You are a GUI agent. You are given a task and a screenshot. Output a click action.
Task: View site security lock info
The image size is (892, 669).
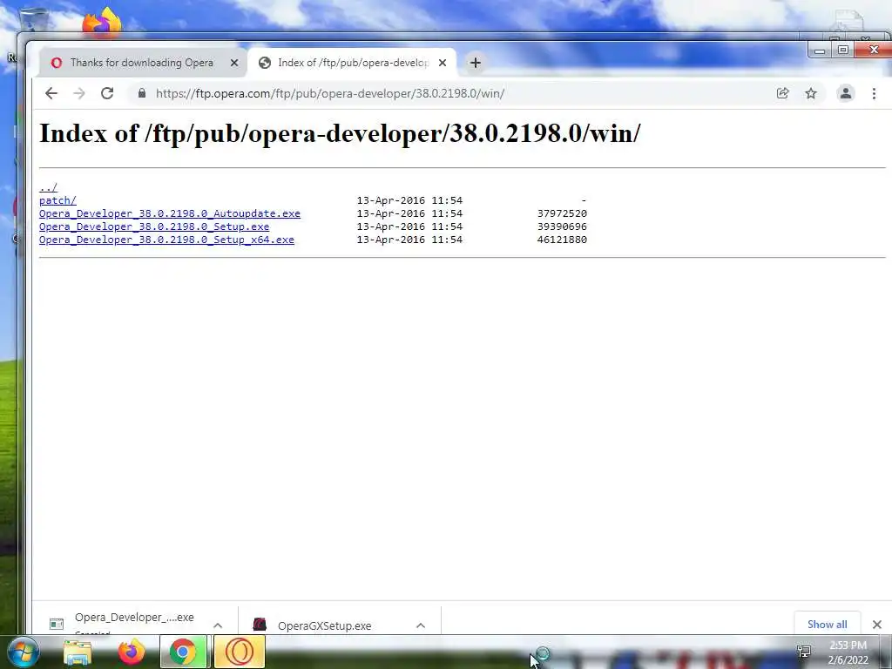tap(142, 93)
